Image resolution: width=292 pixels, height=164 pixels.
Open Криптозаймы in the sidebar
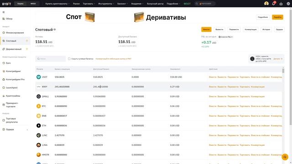11,96
